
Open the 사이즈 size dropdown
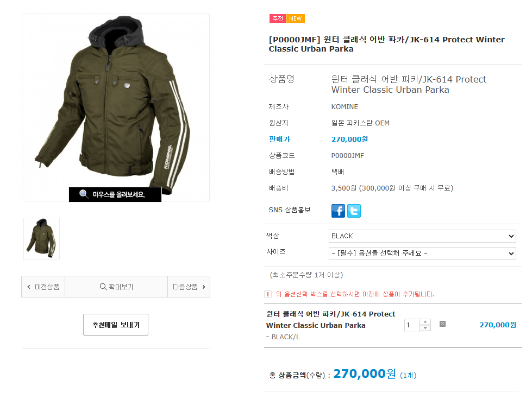click(x=422, y=254)
